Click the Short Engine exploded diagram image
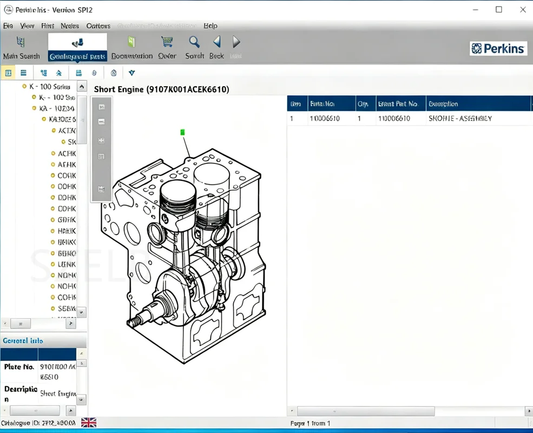 [x=183, y=255]
